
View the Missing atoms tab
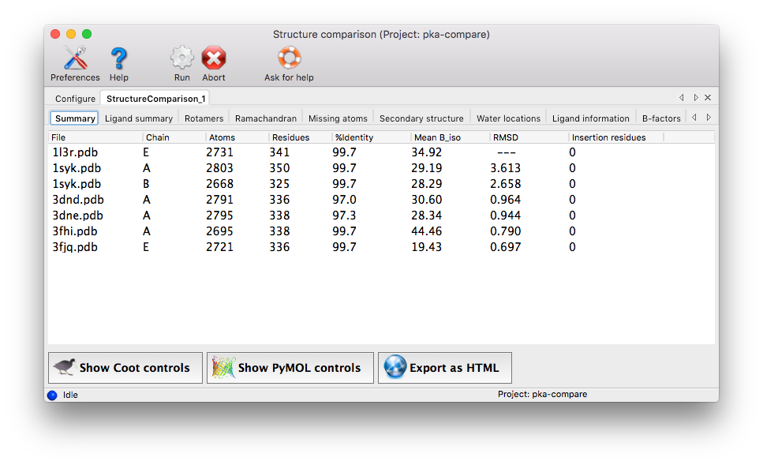(x=338, y=118)
